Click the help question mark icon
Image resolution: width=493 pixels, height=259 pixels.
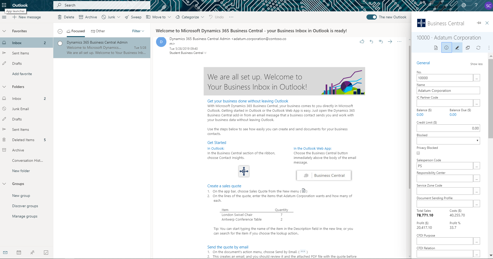[x=476, y=5]
